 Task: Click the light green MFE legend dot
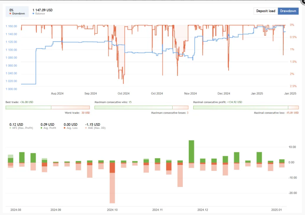coord(10,128)
